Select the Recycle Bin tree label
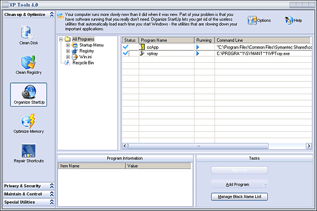 83,63
